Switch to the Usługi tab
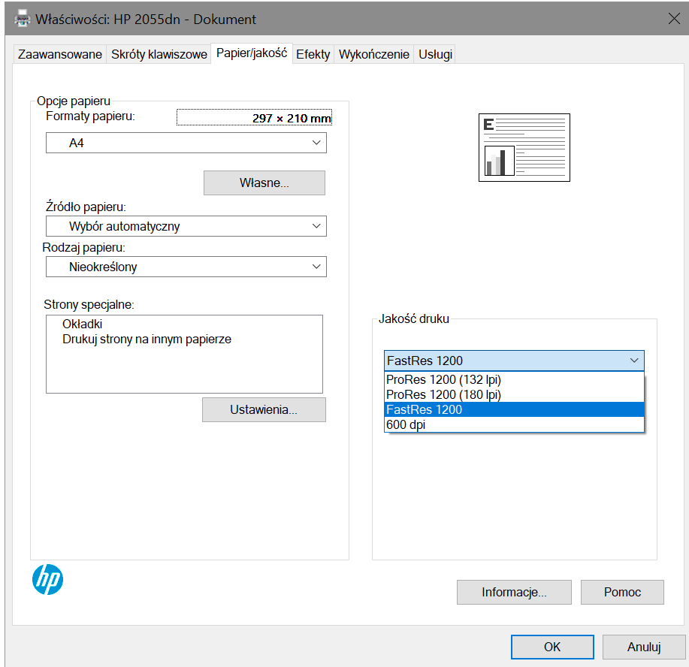 click(x=434, y=53)
